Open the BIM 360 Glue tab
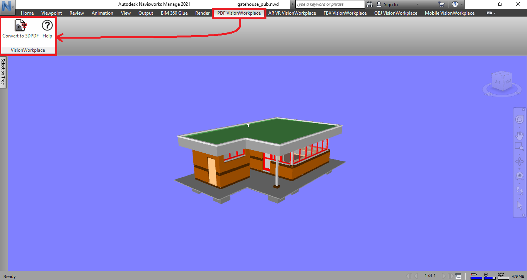527x280 pixels. (x=174, y=13)
